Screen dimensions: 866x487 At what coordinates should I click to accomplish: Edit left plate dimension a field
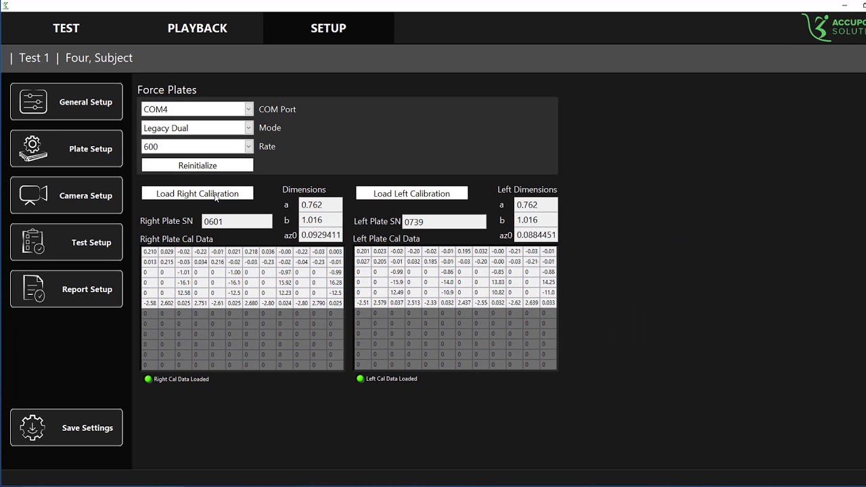[x=536, y=204]
